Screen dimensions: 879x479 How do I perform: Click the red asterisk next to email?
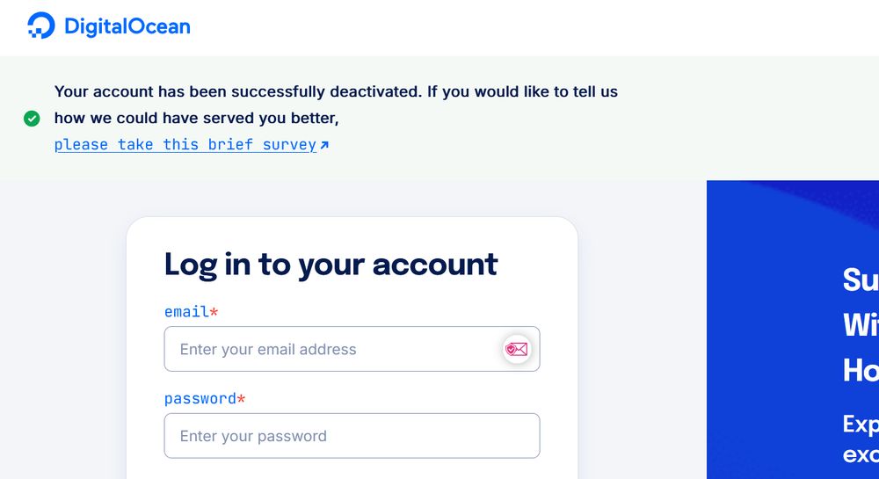214,312
